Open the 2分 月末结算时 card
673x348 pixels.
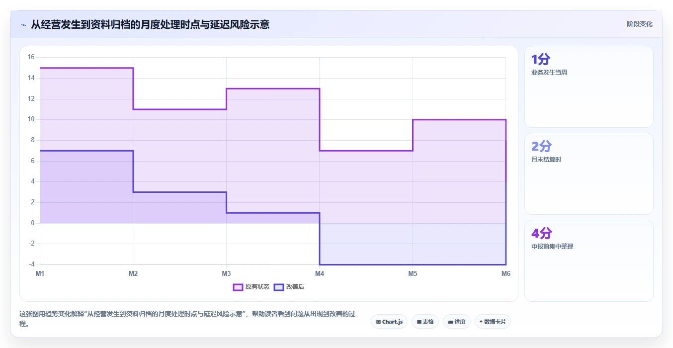click(589, 174)
